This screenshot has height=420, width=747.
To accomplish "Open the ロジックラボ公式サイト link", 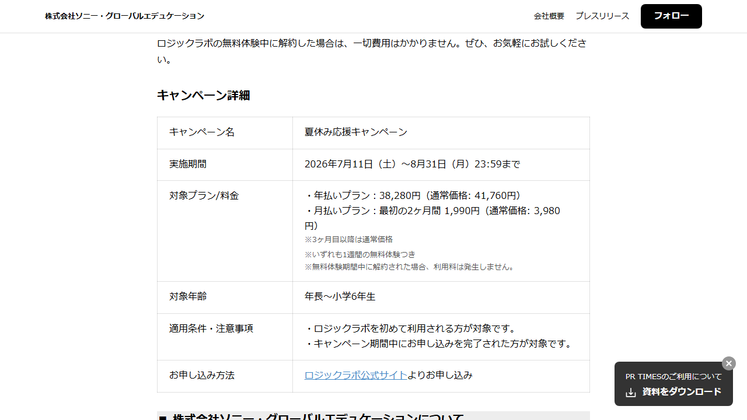I will [356, 375].
